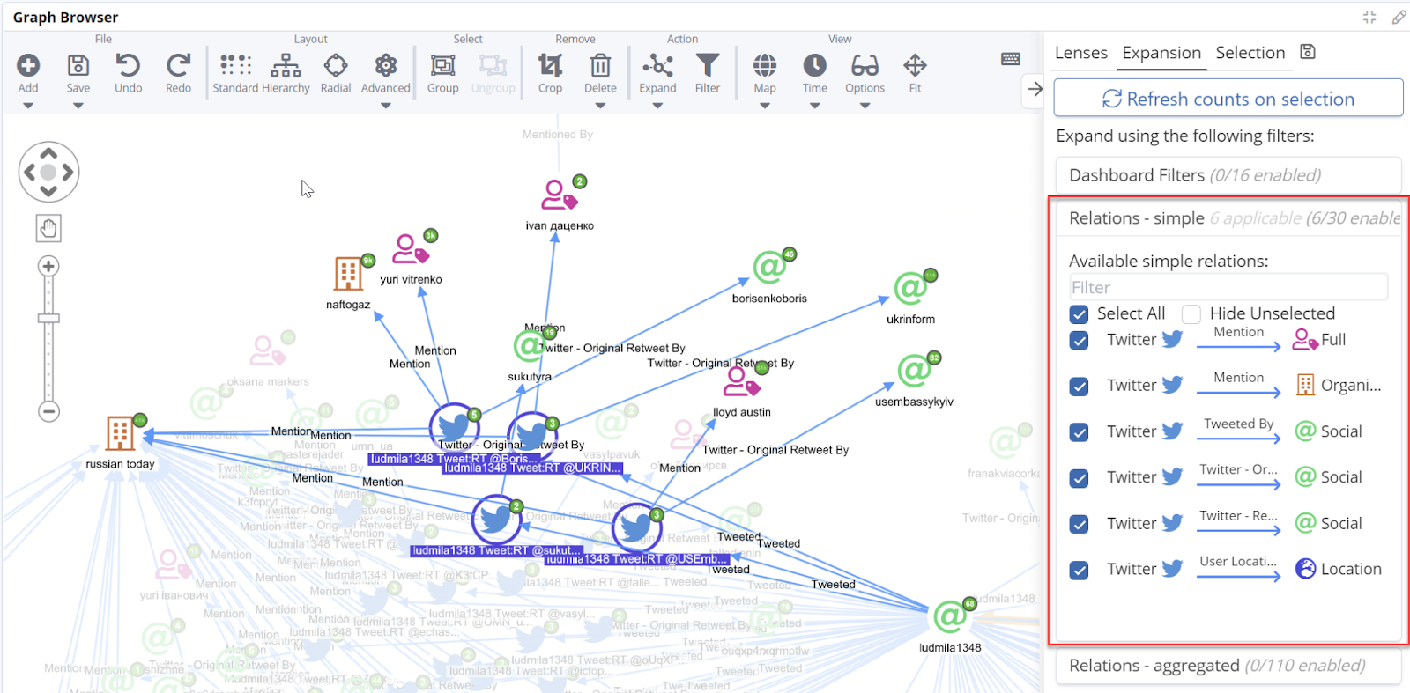The image size is (1410, 693).
Task: Zoom in with the plus button
Action: click(x=48, y=266)
